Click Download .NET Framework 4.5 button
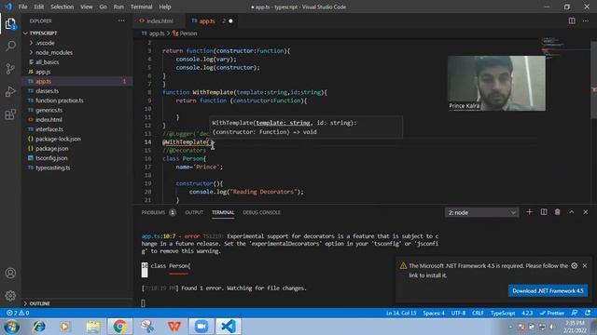Image resolution: width=597 pixels, height=335 pixels. coord(548,291)
